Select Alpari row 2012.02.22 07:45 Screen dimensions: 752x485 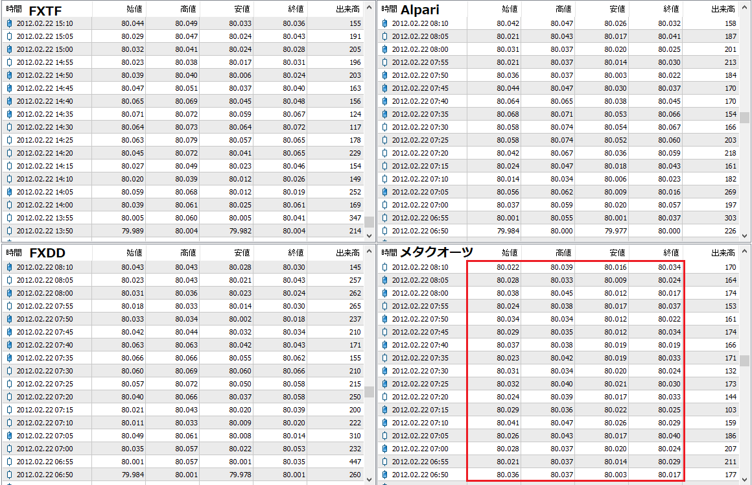pyautogui.click(x=559, y=88)
